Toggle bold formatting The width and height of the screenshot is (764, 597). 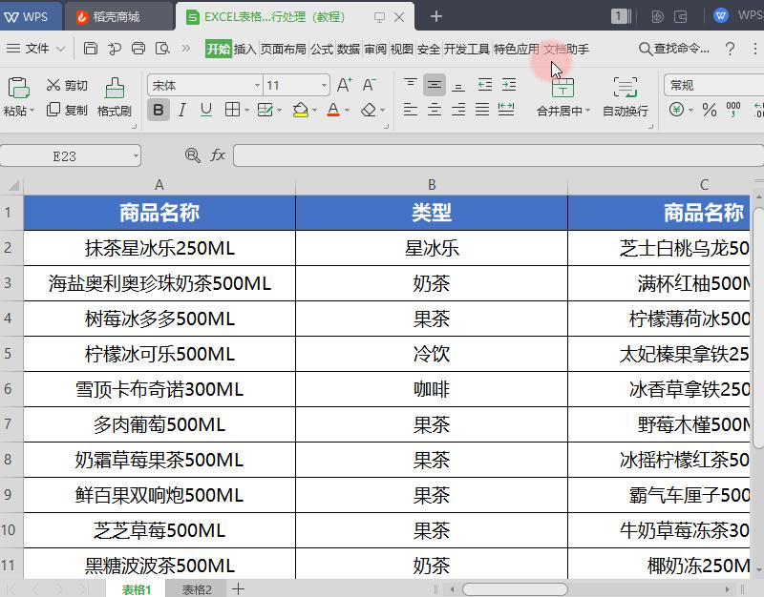pyautogui.click(x=158, y=110)
